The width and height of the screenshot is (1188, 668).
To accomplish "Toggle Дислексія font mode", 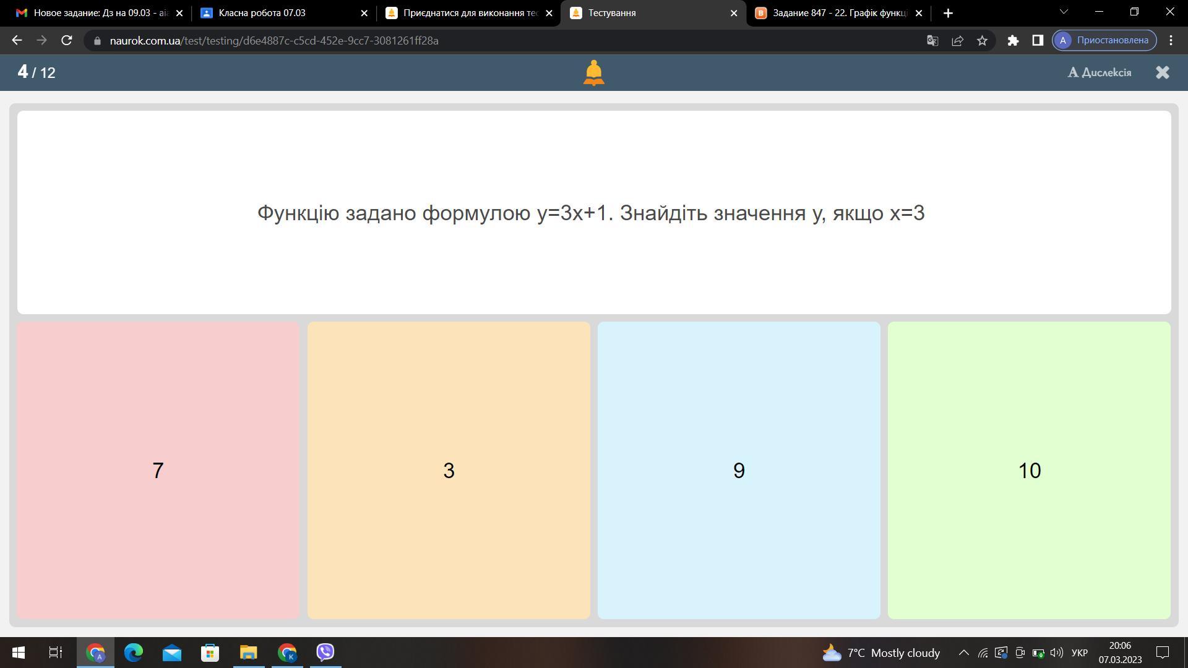I will (x=1100, y=72).
